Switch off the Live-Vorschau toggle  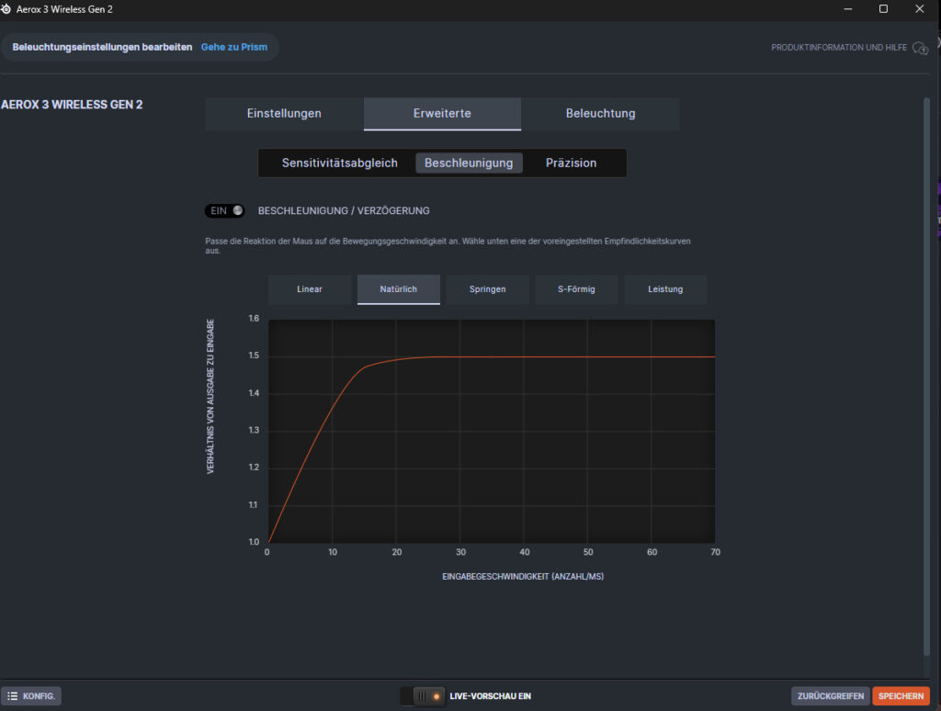422,696
